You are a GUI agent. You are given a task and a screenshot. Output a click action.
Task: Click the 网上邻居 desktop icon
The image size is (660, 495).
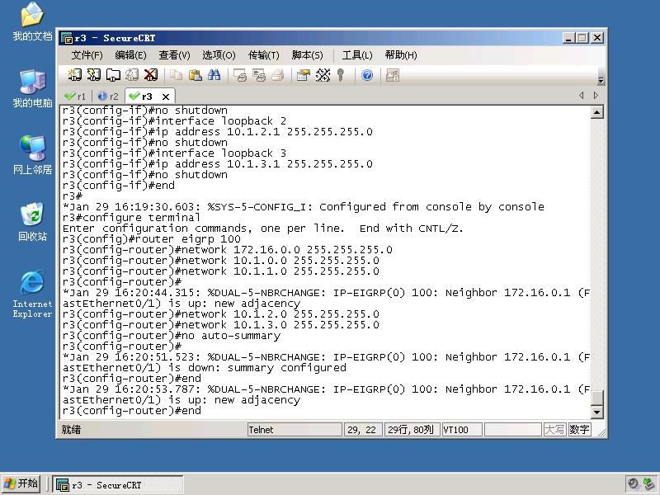[32, 155]
